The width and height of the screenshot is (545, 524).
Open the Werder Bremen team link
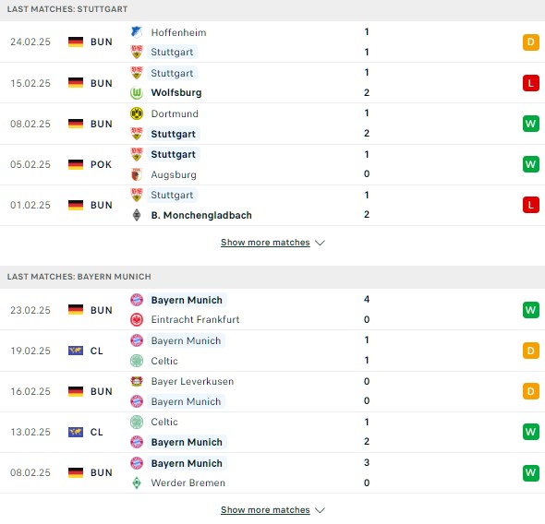pos(188,482)
